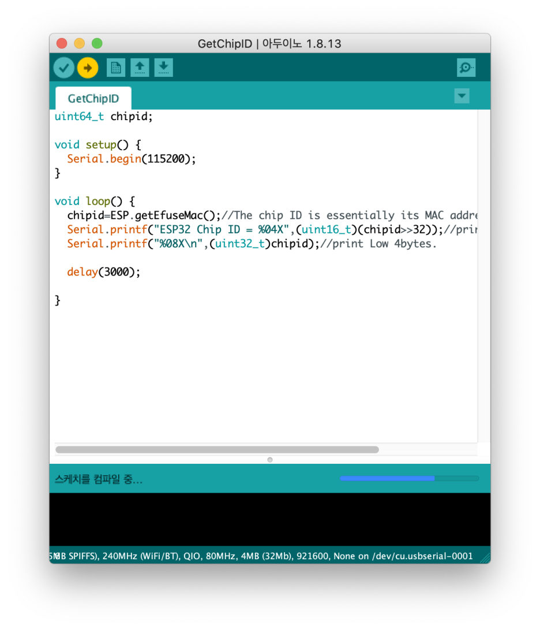Click the '스케치를 컴파일 중...' status message
Screen dimensions: 540x629
99,479
